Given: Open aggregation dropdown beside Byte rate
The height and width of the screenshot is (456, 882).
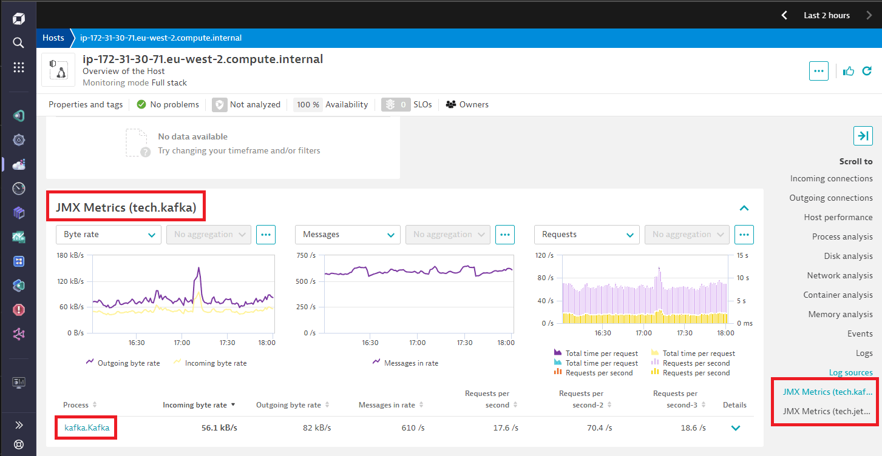Looking at the screenshot, I should tap(209, 235).
